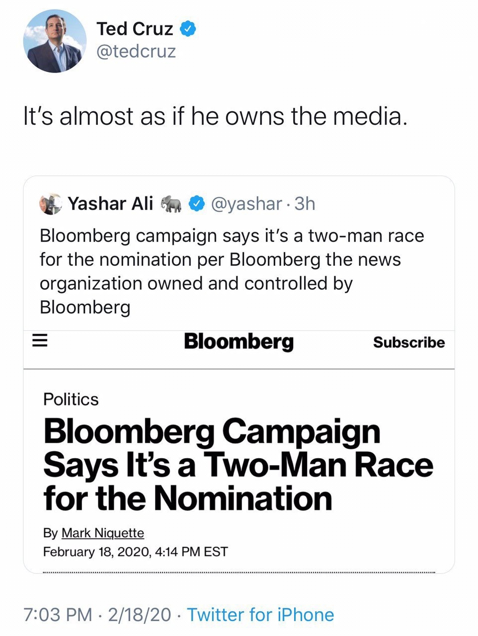This screenshot has height=636, width=478.
Task: Click Yashar Ali's verified checkmark badge
Action: [x=197, y=204]
